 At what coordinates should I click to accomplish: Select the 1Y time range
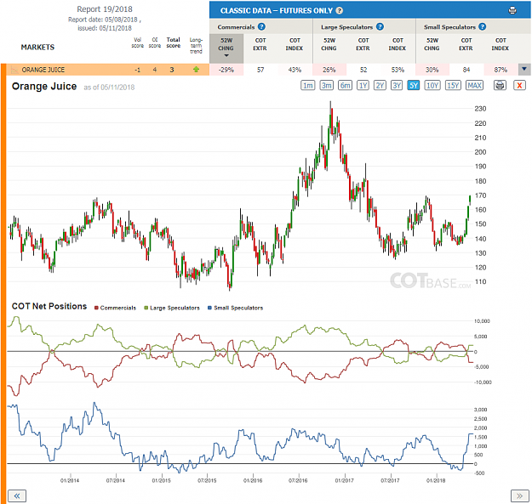(x=363, y=85)
